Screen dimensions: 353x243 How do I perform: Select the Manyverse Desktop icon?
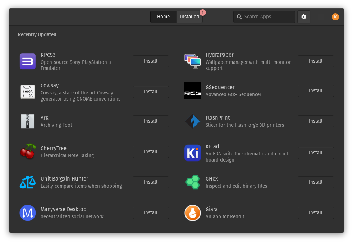coord(28,212)
